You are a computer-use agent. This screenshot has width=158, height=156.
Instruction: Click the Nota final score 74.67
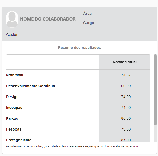[126, 75]
